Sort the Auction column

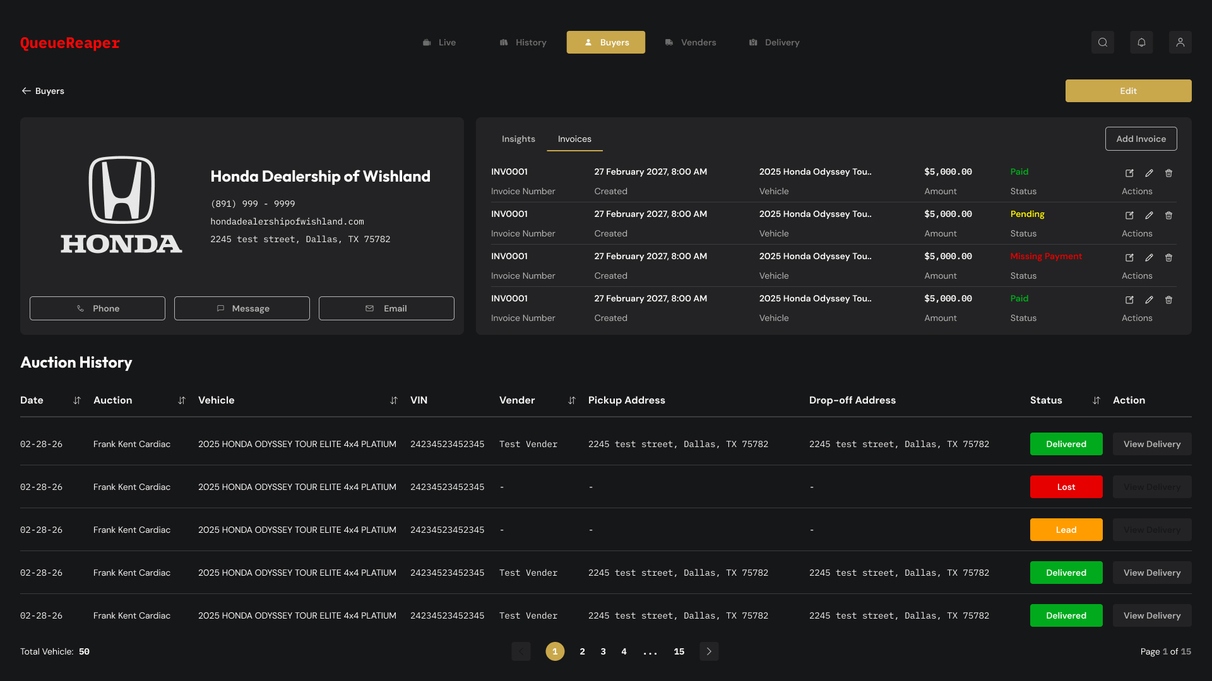182,400
